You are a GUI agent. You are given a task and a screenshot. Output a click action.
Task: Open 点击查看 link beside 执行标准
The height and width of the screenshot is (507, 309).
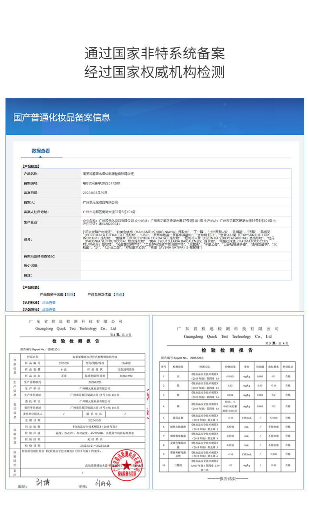coord(49,302)
